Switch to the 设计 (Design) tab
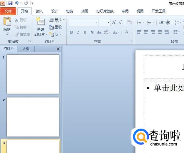Screen dimensions: 184x153 click(x=55, y=11)
